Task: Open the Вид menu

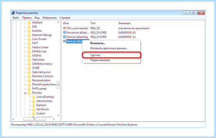Action: point(37,18)
